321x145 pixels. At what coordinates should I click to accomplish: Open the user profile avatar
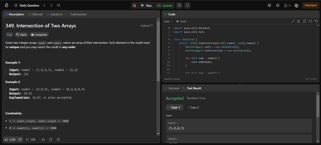coord(296,6)
